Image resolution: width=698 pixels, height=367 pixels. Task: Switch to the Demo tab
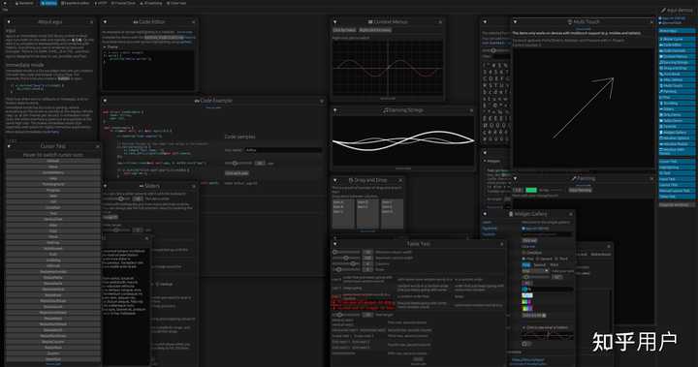(49, 3)
